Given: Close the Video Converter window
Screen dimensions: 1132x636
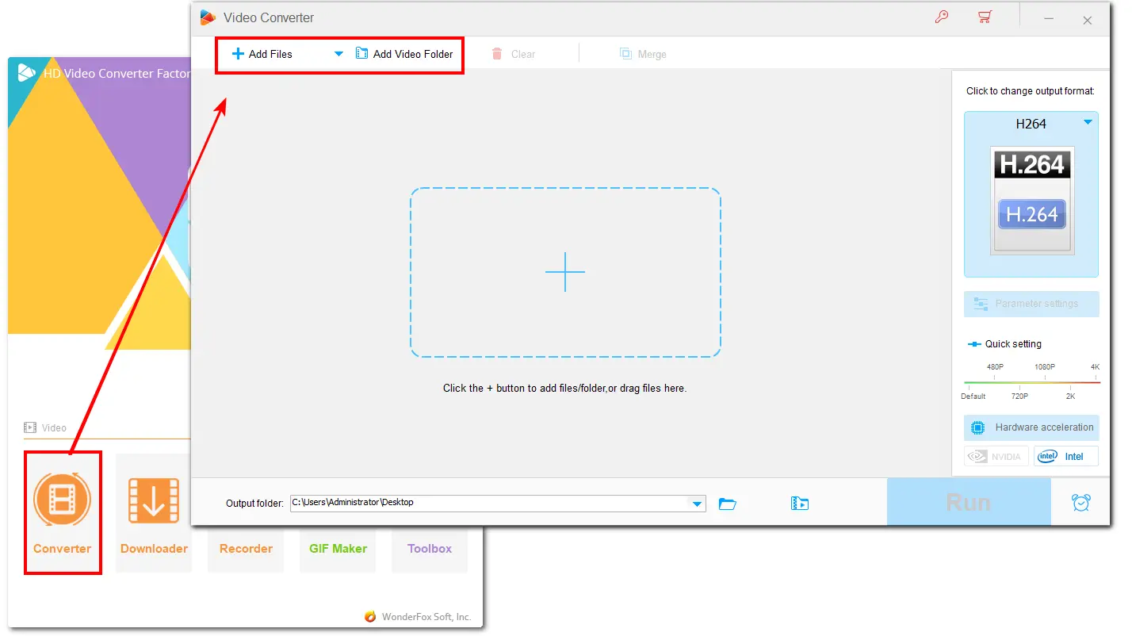Looking at the screenshot, I should (1088, 19).
